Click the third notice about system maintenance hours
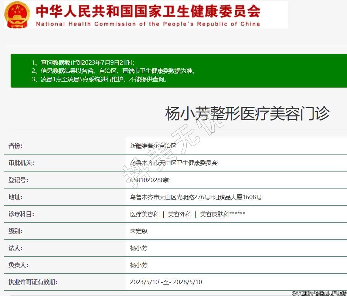 103,79
